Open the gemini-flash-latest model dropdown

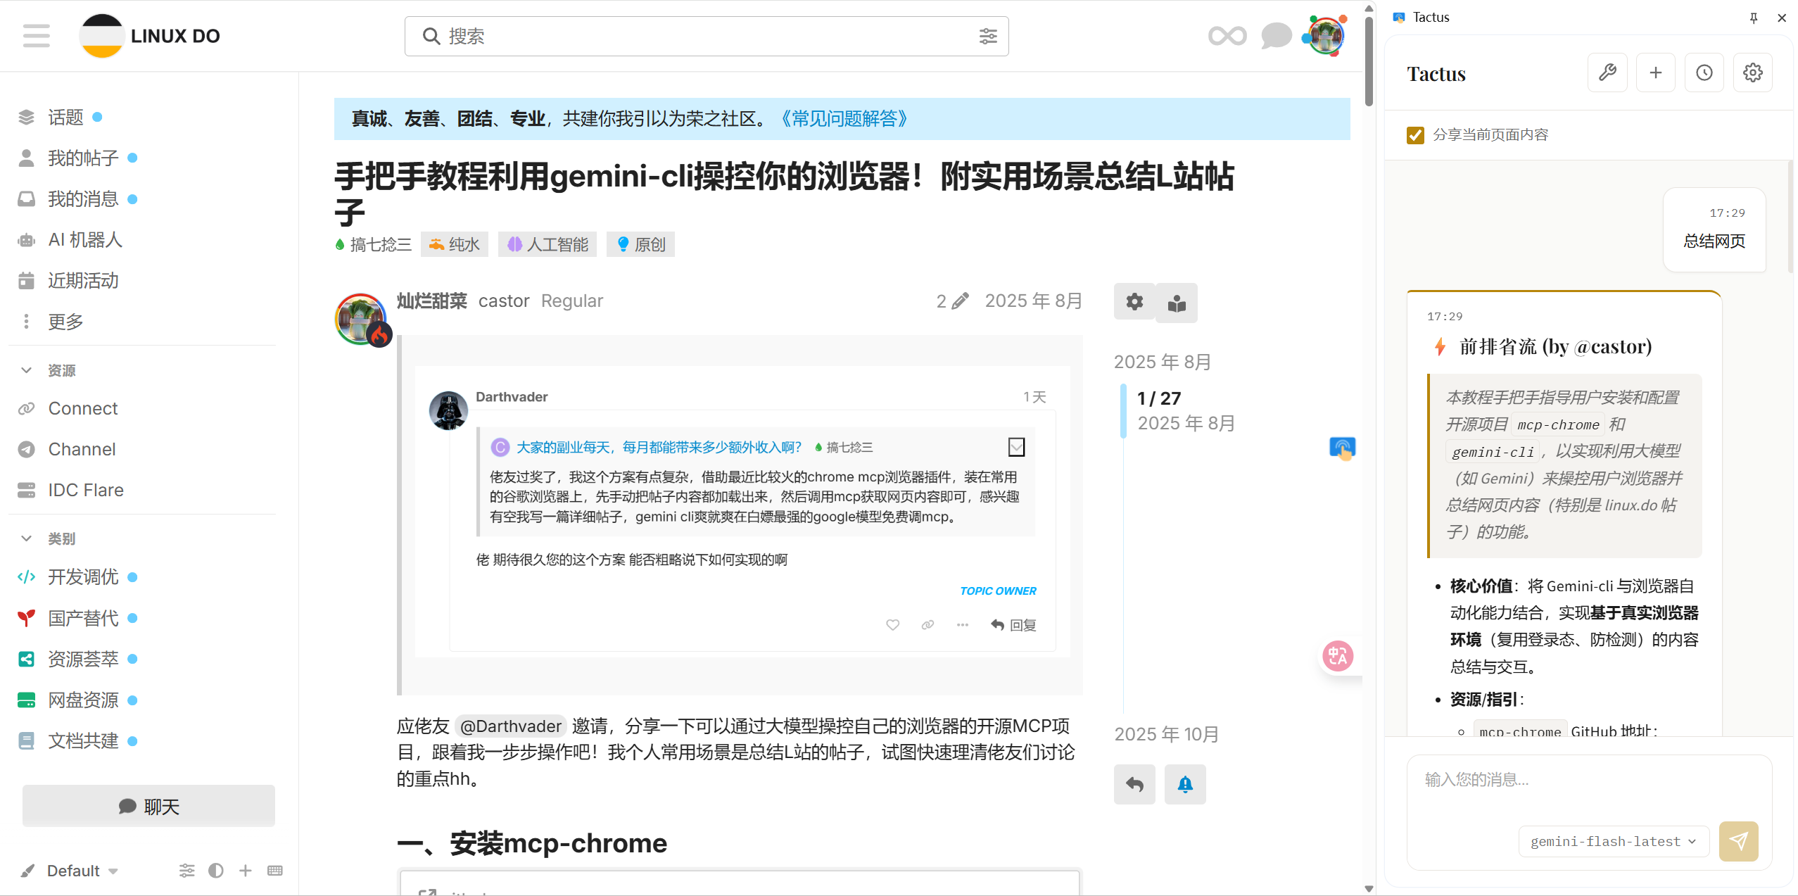click(1613, 840)
